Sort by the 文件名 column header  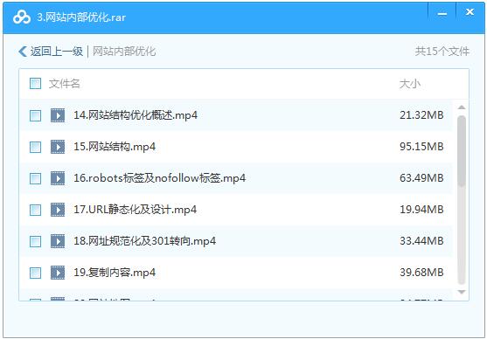(65, 84)
